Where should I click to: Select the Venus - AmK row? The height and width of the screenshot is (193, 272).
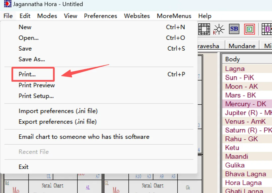(x=247, y=121)
